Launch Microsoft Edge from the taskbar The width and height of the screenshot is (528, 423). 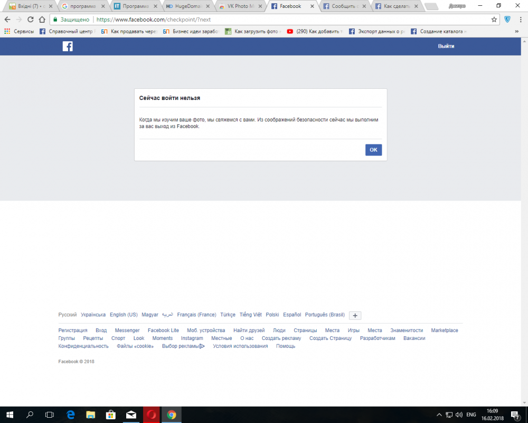(70, 415)
